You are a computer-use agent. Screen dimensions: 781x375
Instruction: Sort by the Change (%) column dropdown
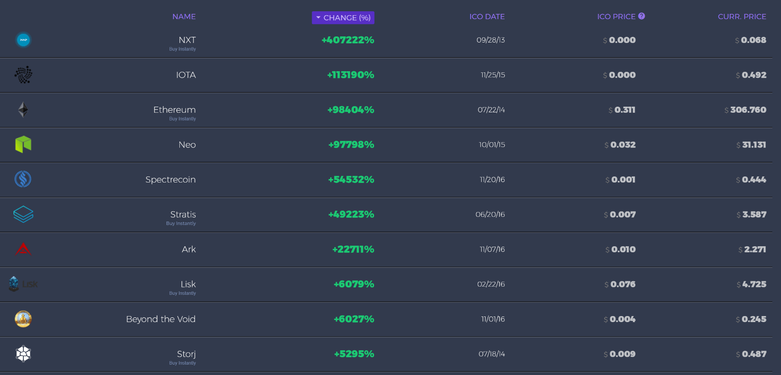343,18
